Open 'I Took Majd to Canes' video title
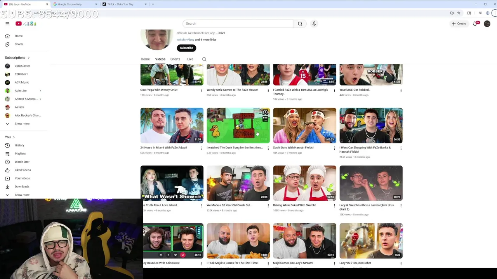The height and width of the screenshot is (279, 497). tap(232, 263)
